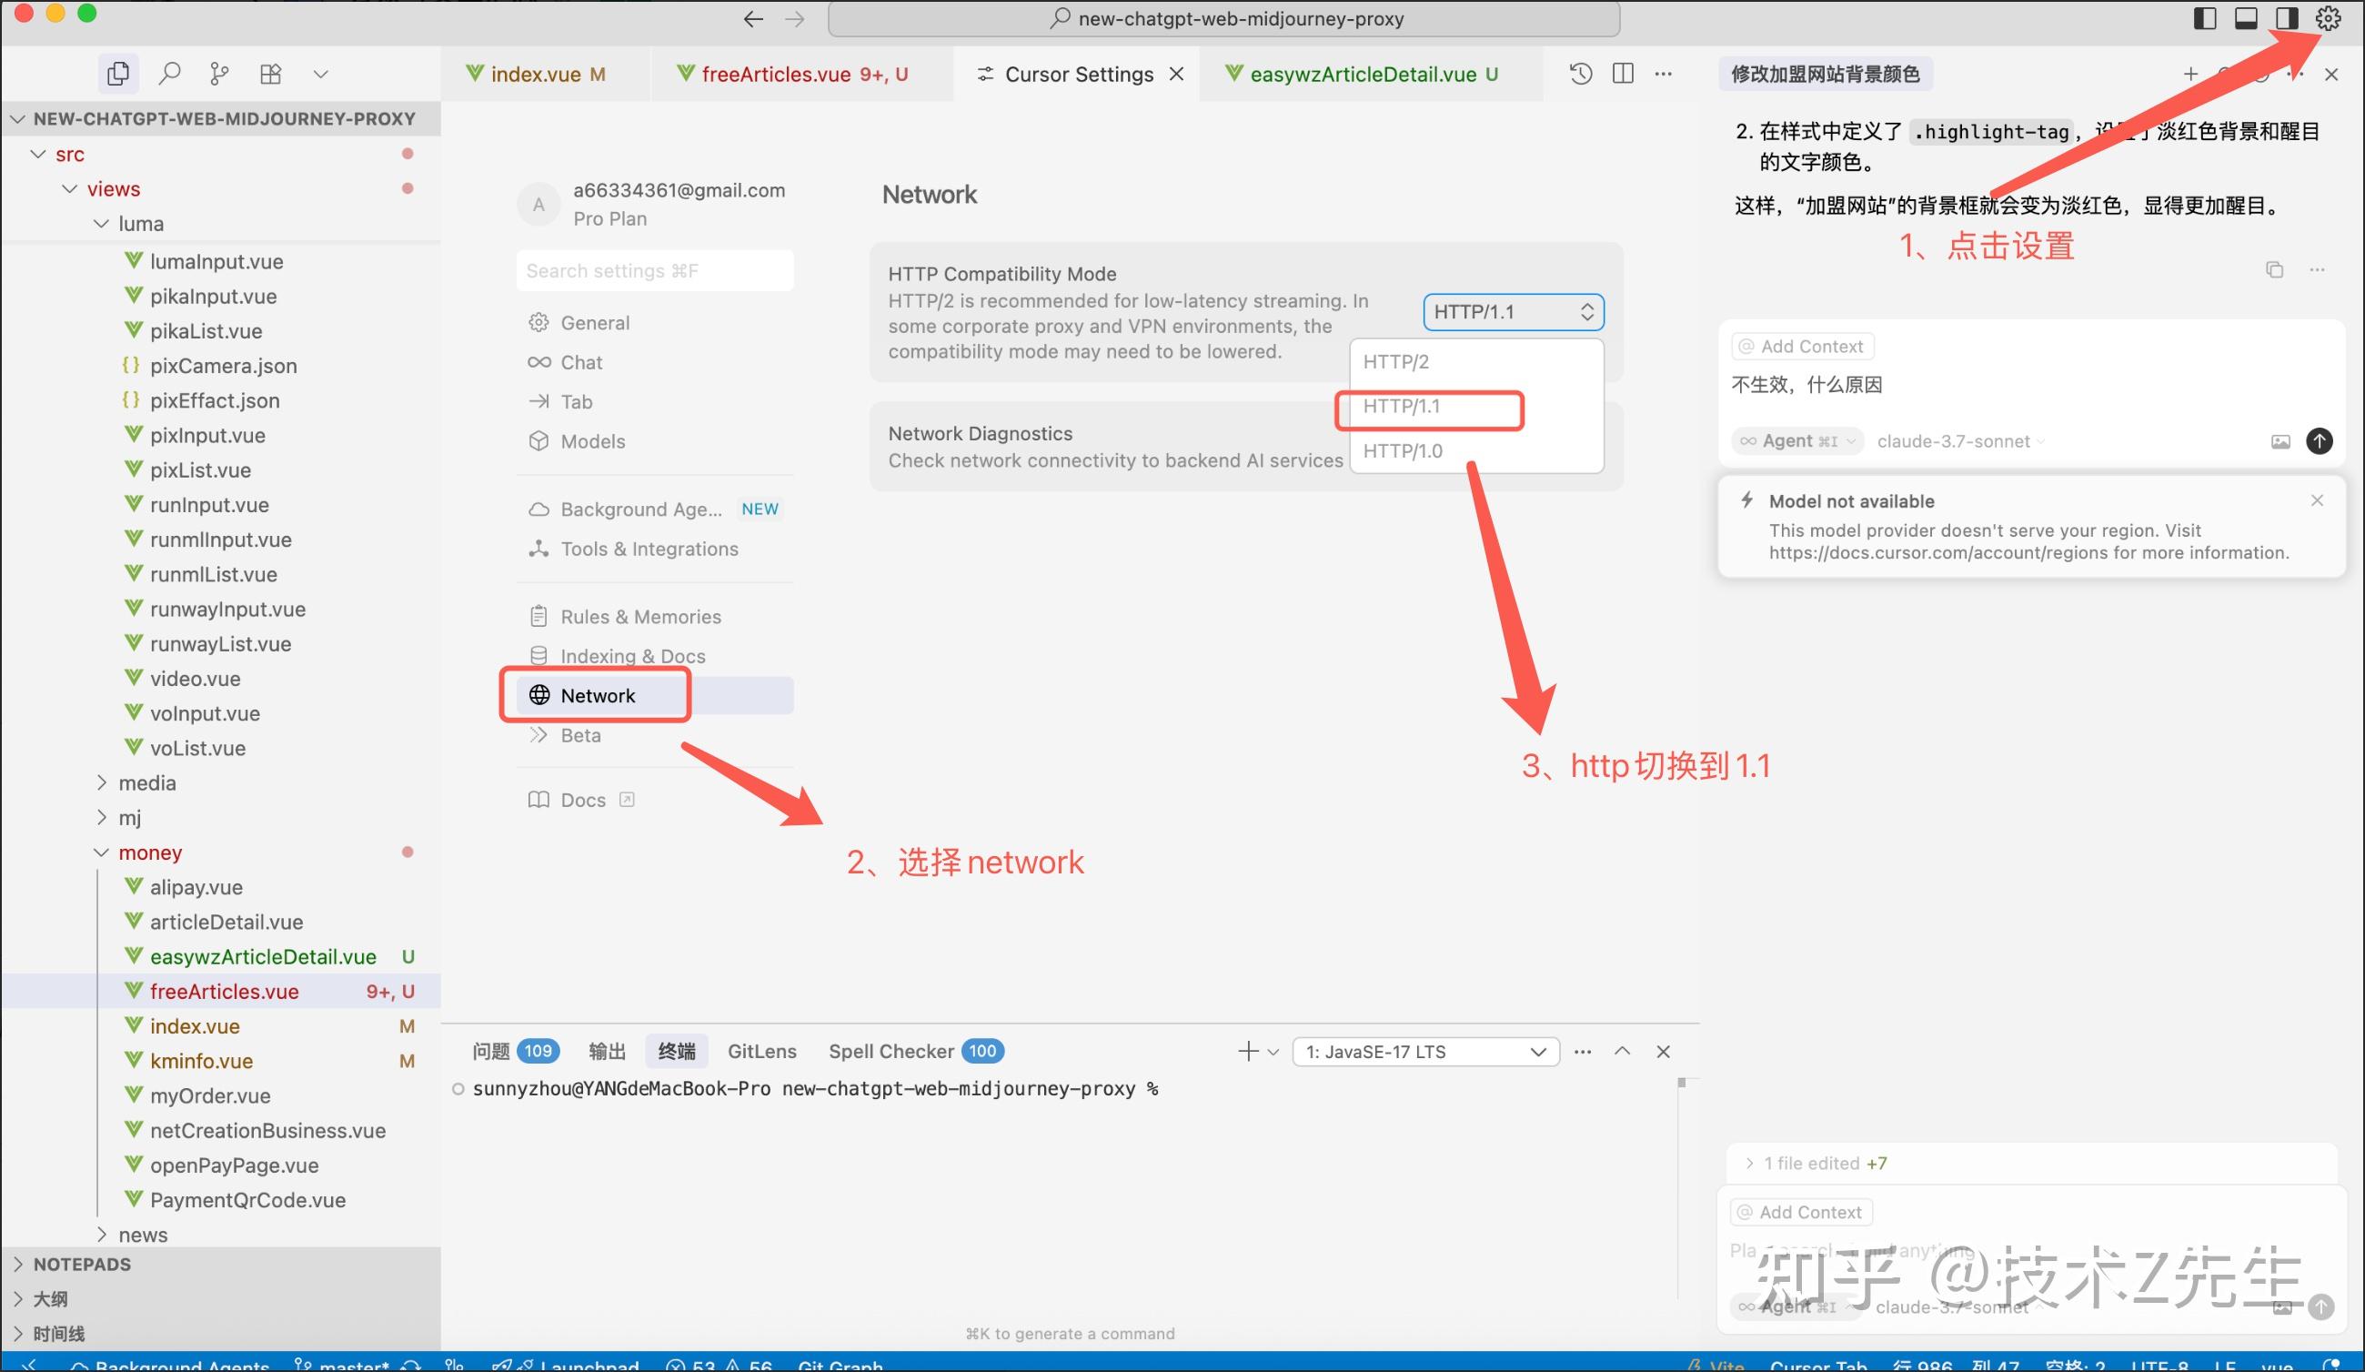Open the 1: JavaSE-17 LTS terminal profile dropdown
Viewport: 2365px width, 1372px height.
[1423, 1051]
